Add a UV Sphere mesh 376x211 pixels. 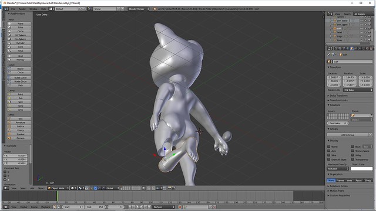click(x=19, y=35)
